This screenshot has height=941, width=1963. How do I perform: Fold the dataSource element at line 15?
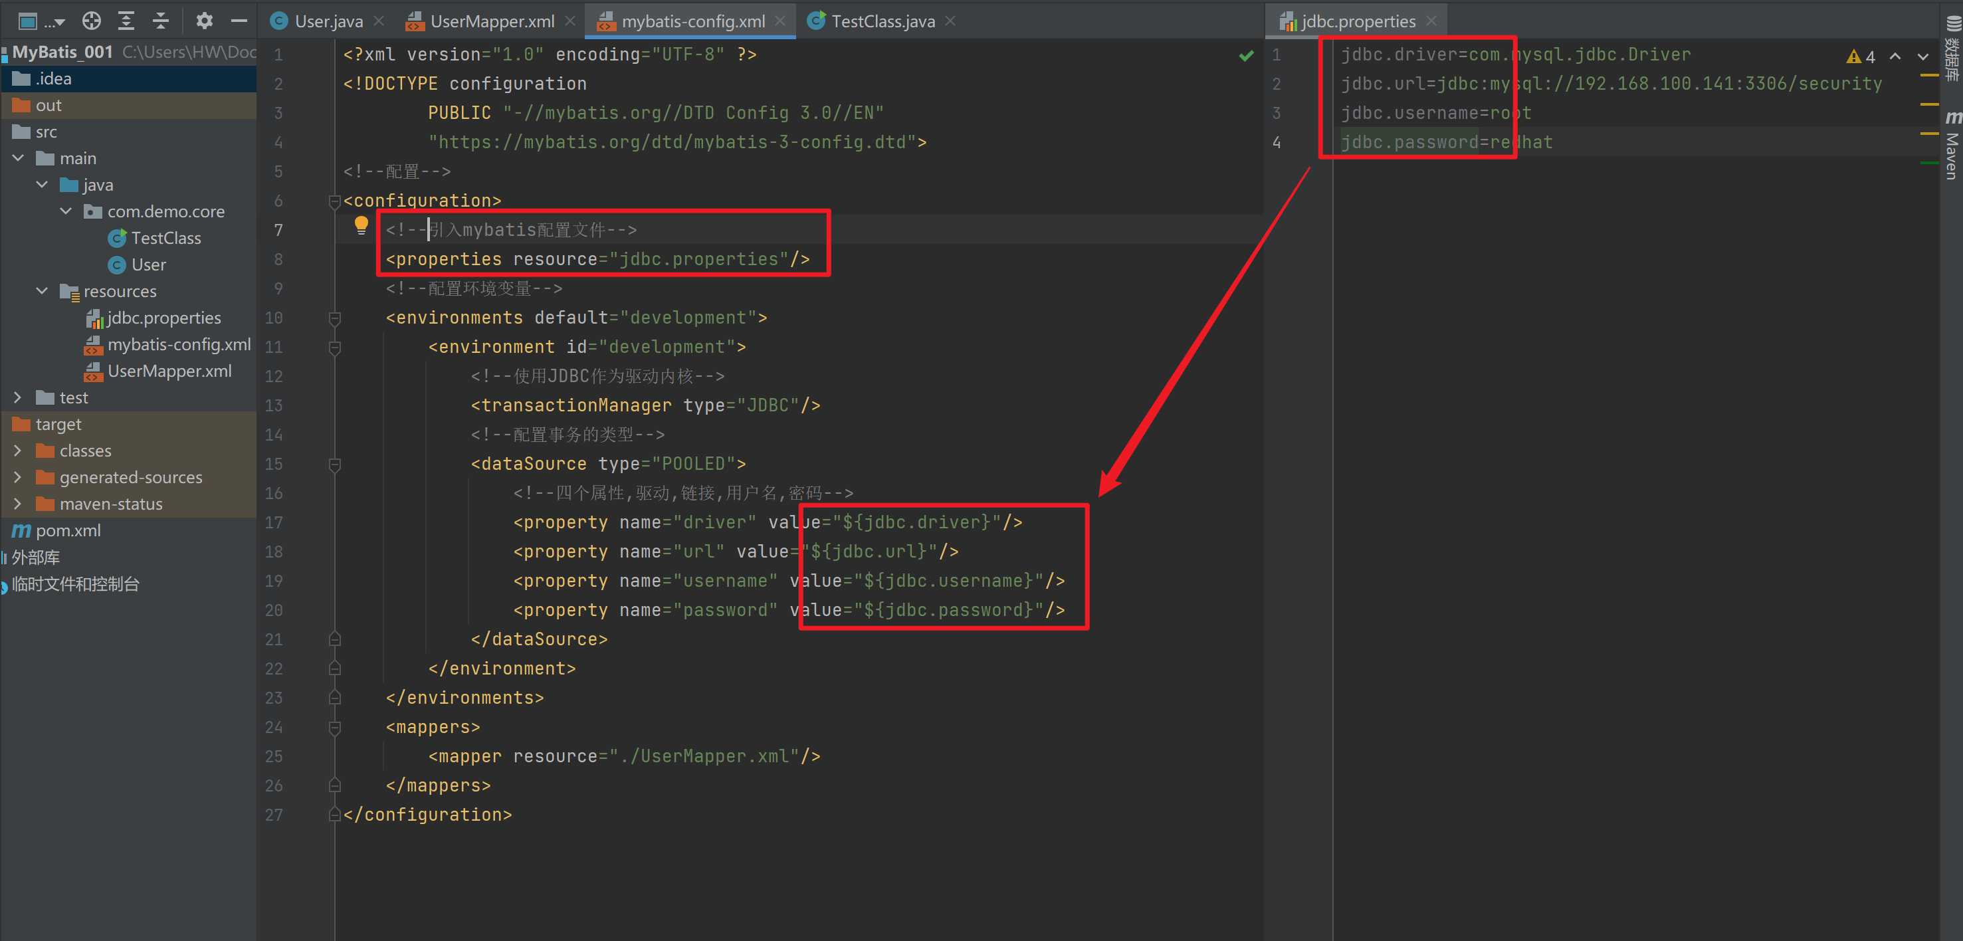point(334,464)
